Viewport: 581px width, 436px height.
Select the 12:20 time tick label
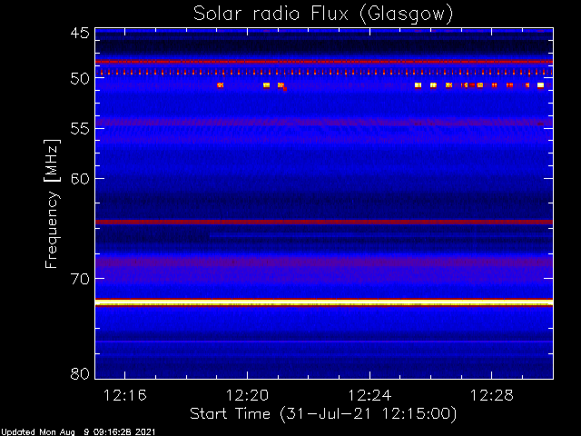(247, 396)
